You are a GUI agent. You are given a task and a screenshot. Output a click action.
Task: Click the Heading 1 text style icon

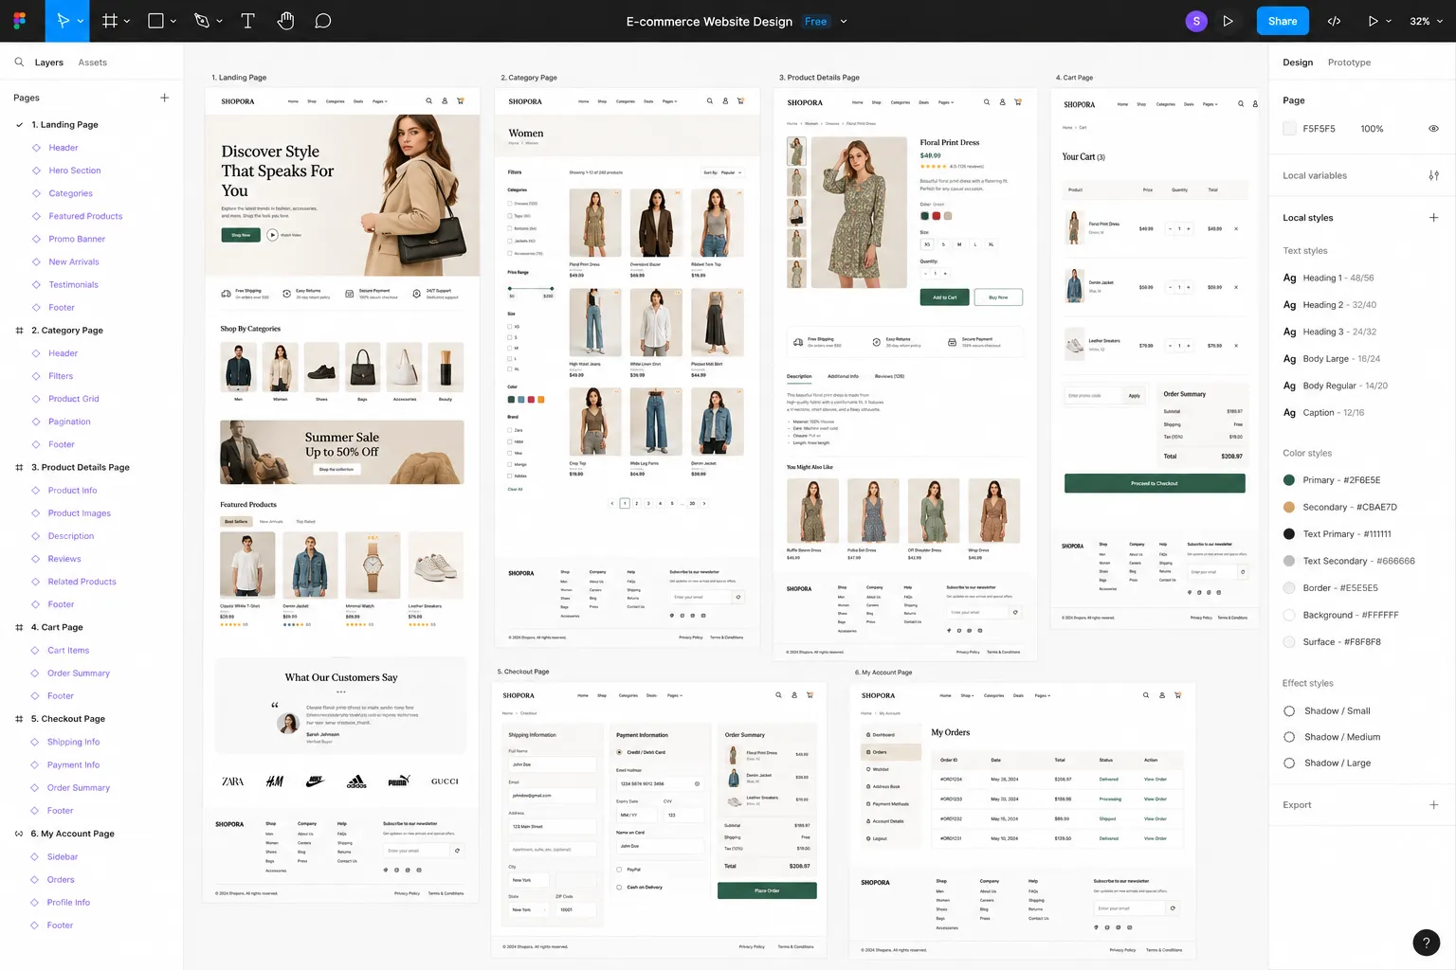click(x=1289, y=278)
